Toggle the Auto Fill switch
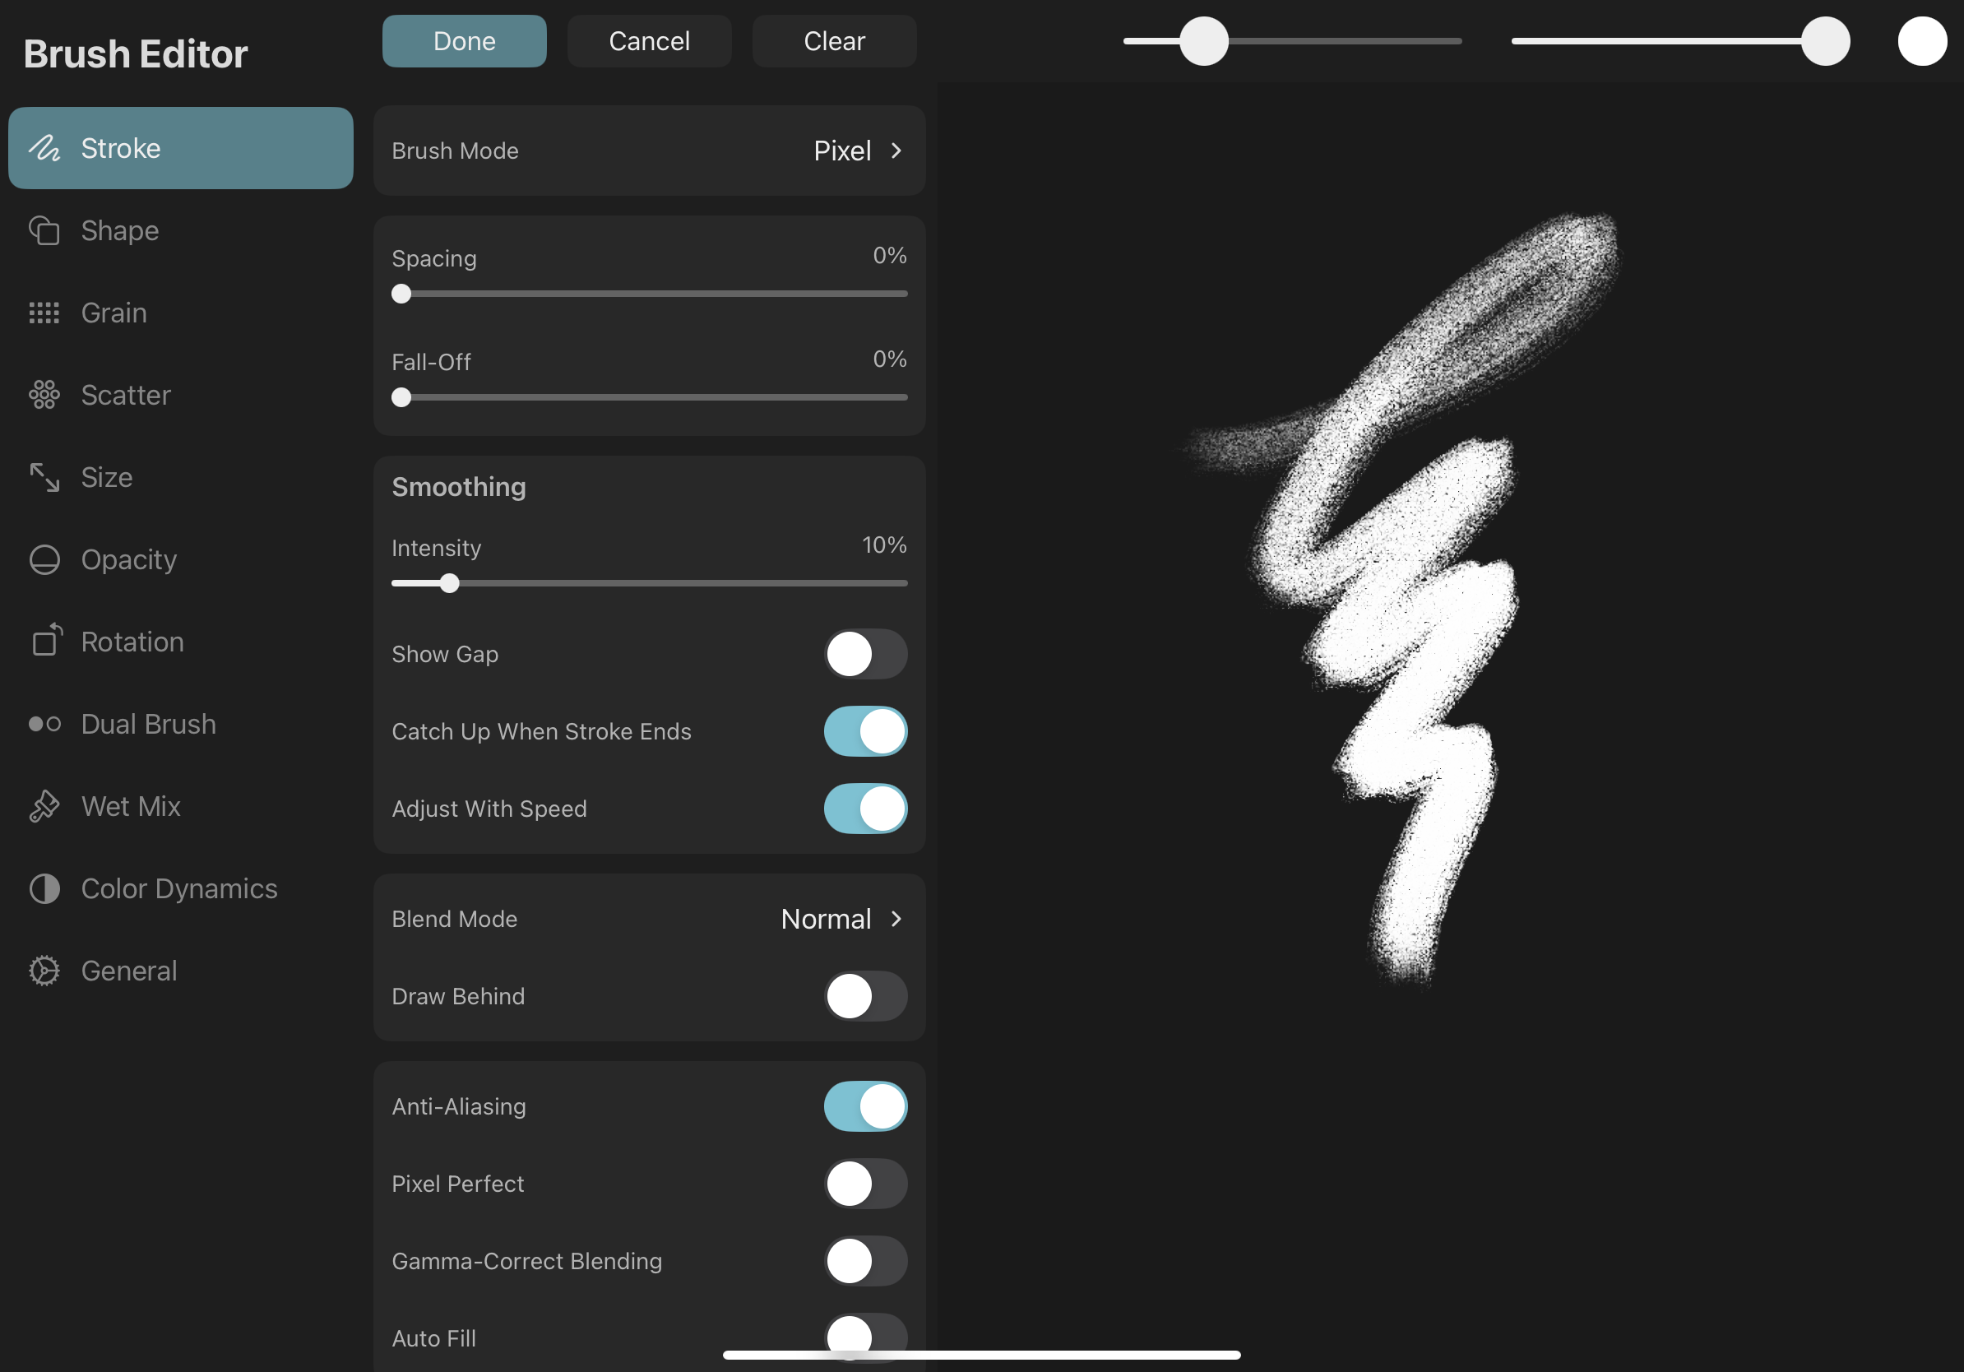The height and width of the screenshot is (1372, 1964). click(866, 1337)
